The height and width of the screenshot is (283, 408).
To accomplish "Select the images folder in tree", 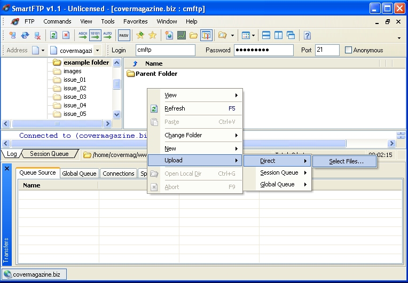I will tap(72, 71).
